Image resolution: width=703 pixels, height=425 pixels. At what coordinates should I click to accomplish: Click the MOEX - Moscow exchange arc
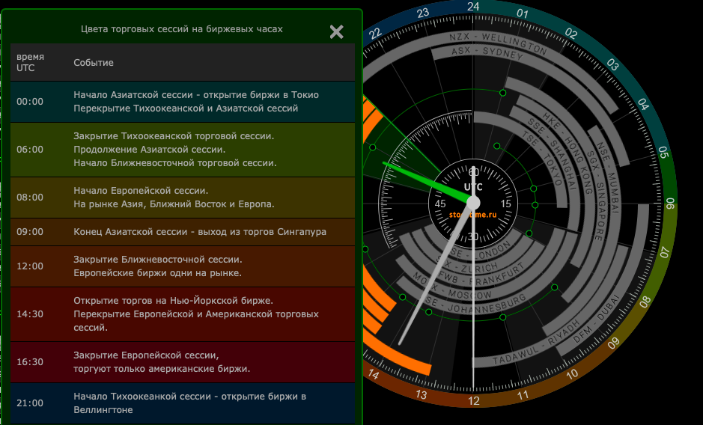[453, 287]
